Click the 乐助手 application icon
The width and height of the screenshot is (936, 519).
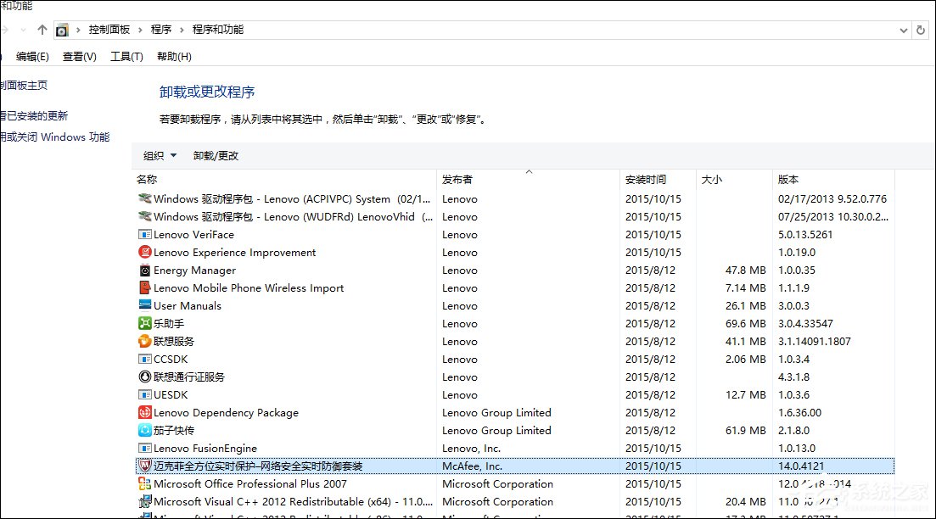[145, 323]
